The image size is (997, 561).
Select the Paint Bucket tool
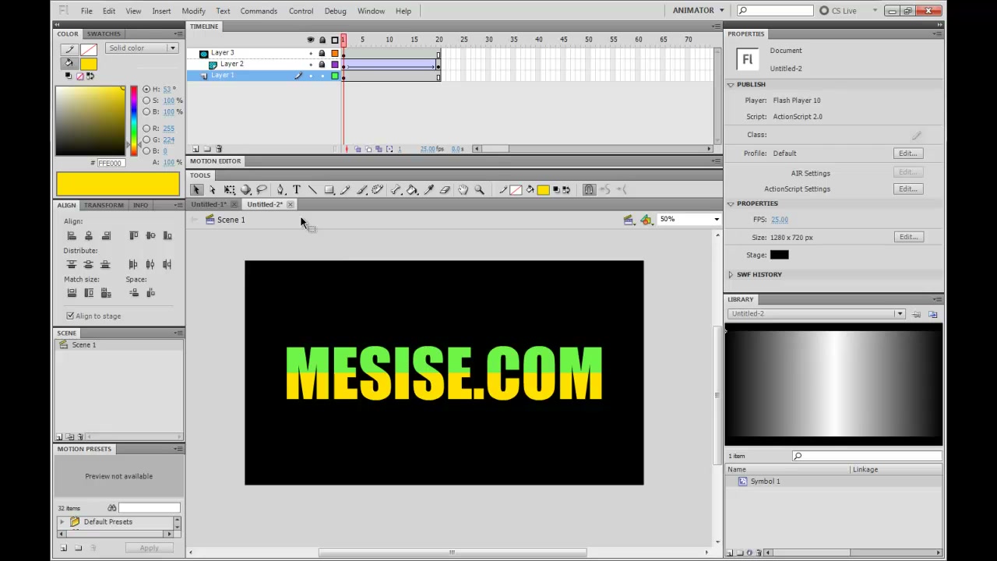point(412,189)
